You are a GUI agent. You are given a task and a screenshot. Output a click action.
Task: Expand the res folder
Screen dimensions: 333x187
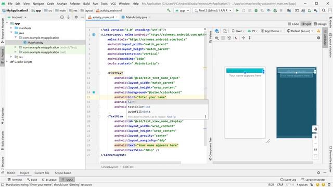[11, 57]
